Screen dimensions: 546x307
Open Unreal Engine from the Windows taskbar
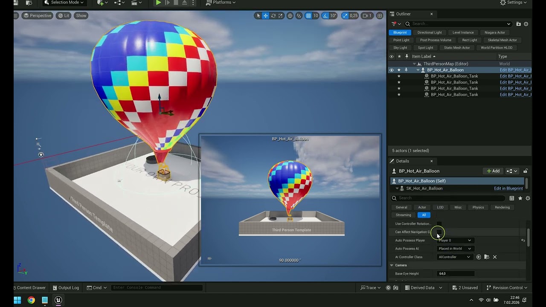tap(58, 300)
